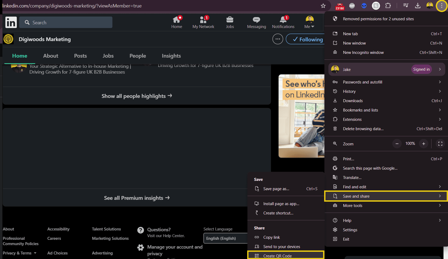This screenshot has width=448, height=259.
Task: Click the See who's on LinkedIn ad
Action: pos(302,116)
